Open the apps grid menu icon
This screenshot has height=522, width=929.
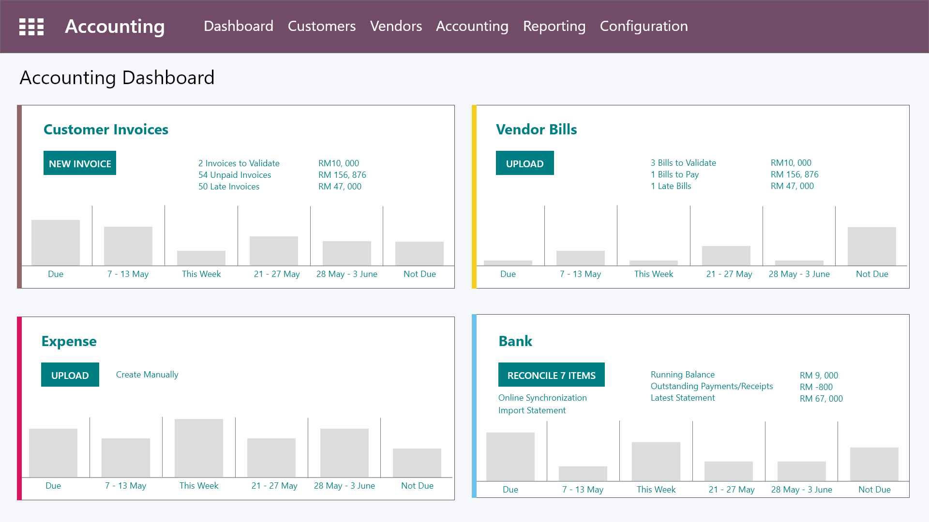coord(31,27)
